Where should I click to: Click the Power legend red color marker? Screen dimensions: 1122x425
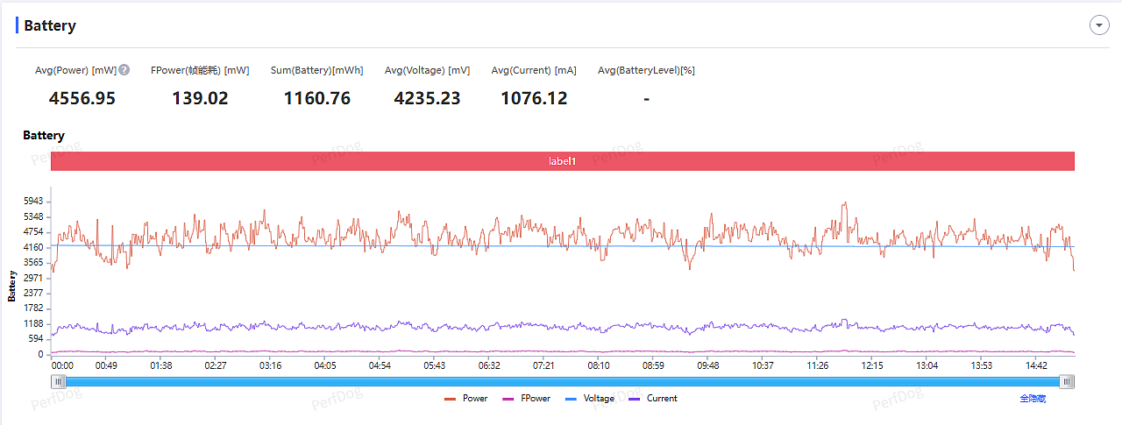[x=451, y=399]
